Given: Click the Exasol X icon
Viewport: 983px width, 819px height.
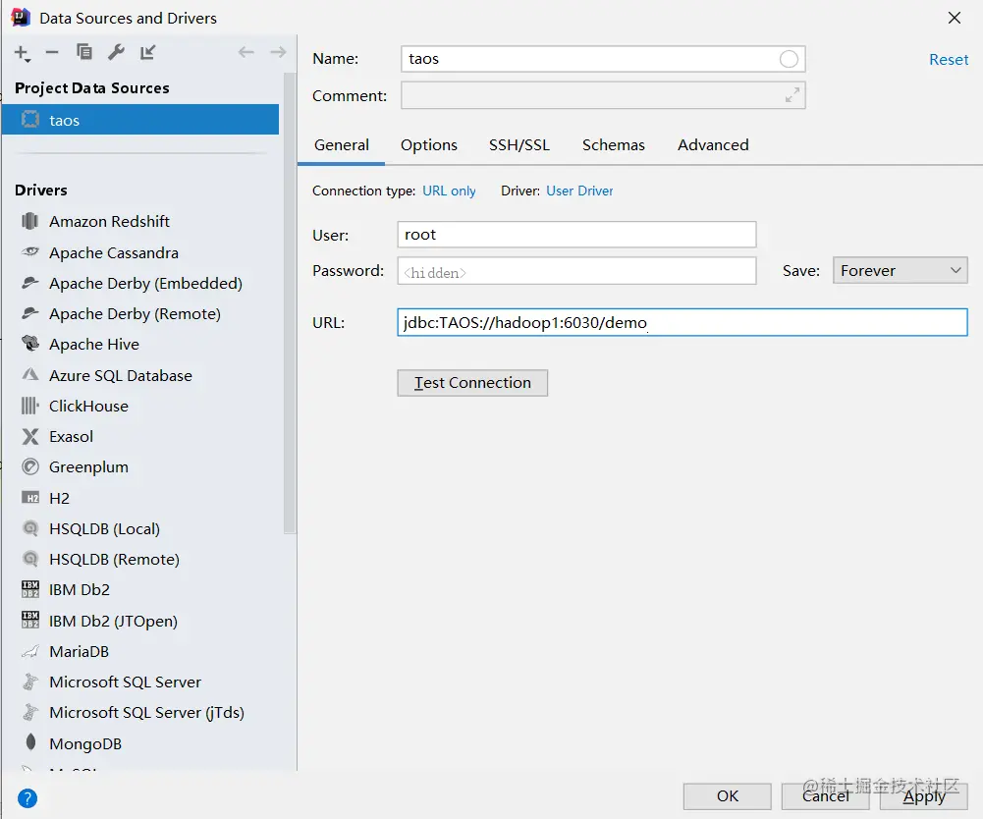Looking at the screenshot, I should (x=30, y=436).
